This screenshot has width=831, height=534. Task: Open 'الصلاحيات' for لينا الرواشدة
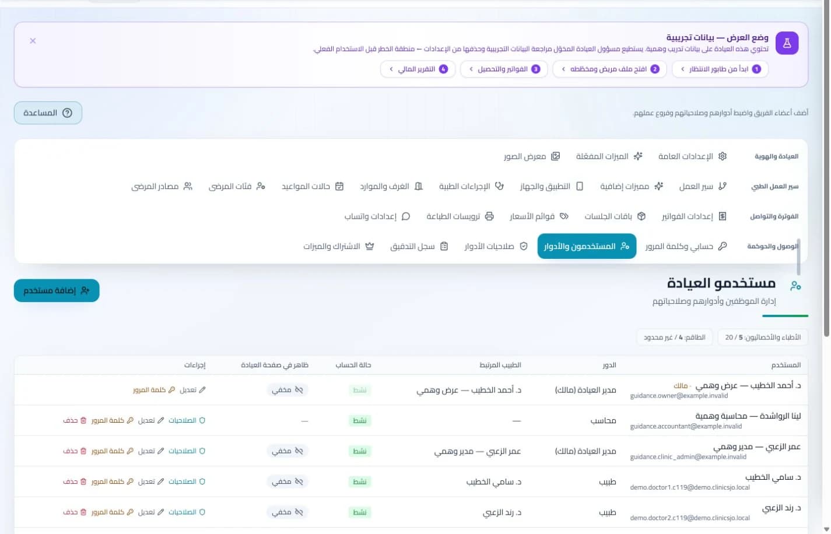click(187, 420)
